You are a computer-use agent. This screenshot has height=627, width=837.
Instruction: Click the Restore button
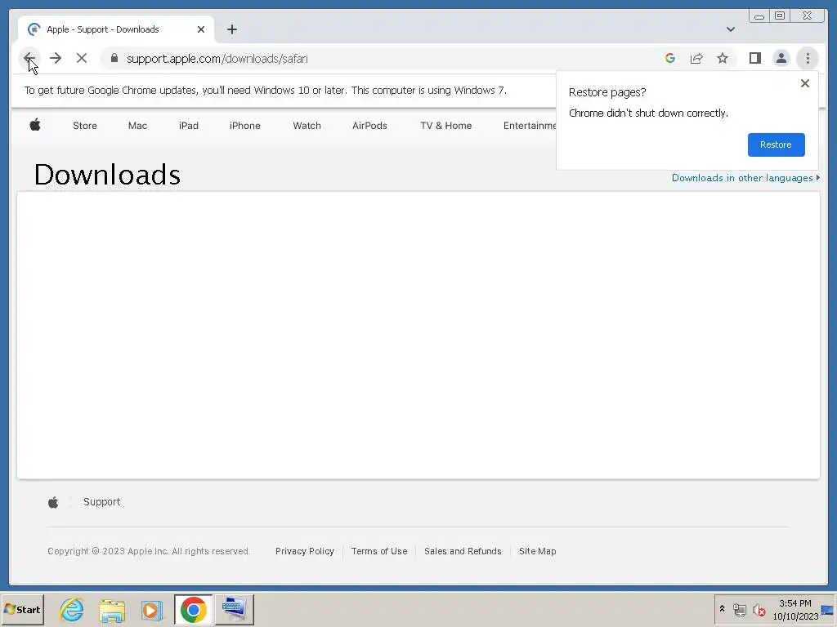[x=776, y=145]
